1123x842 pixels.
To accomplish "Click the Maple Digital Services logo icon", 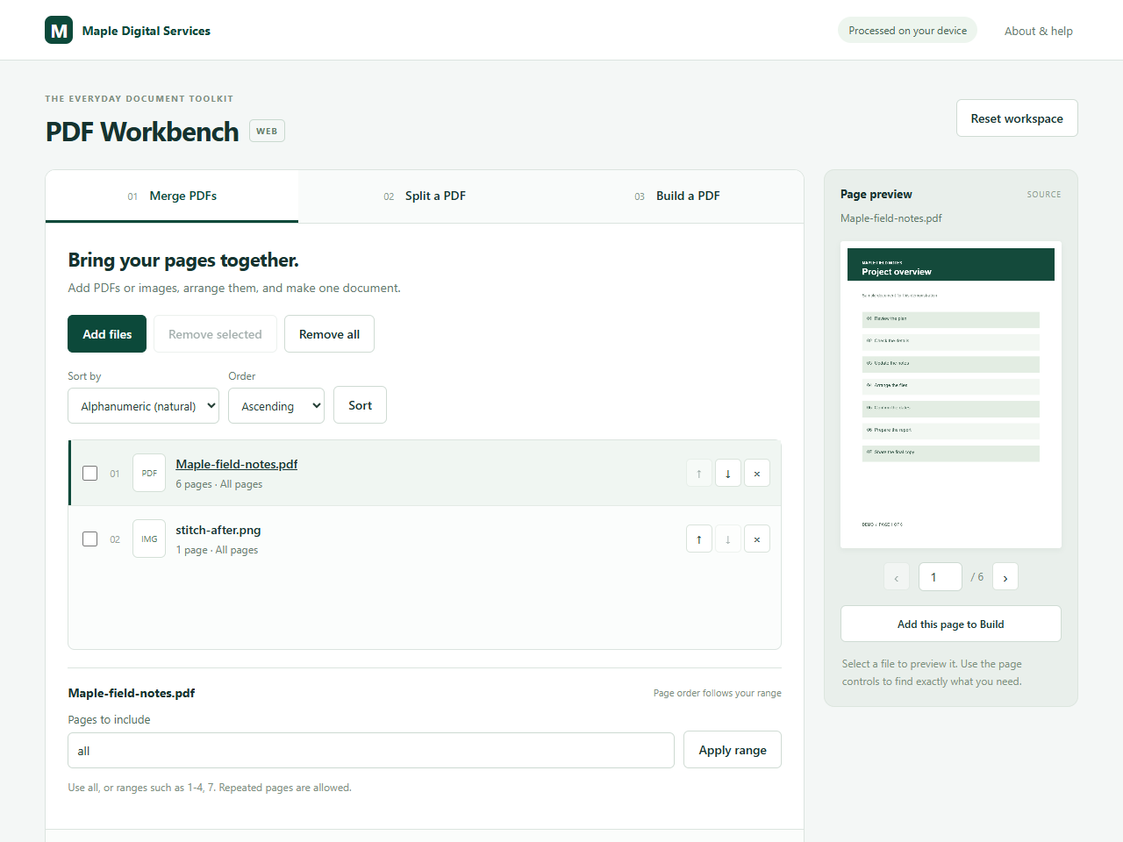I will coord(59,30).
